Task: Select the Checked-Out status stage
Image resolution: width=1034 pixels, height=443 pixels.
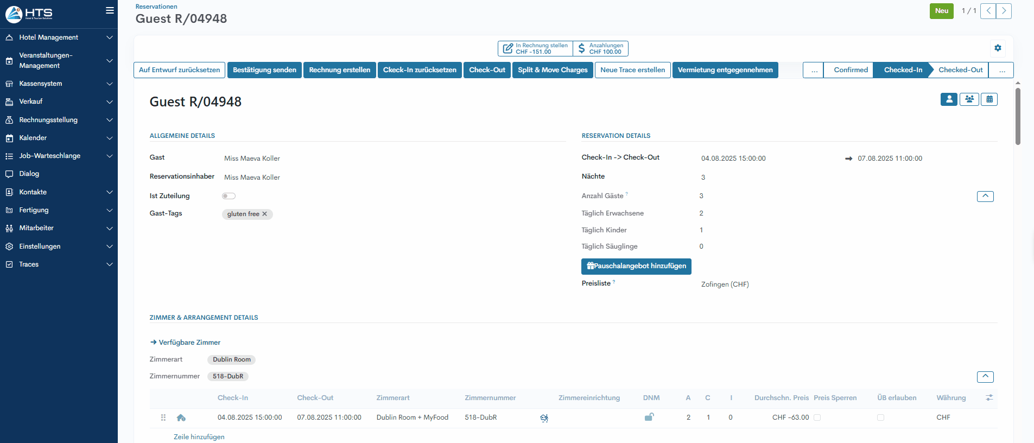Action: pos(960,70)
